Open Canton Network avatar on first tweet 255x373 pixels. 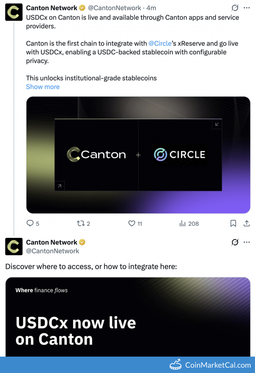click(14, 12)
